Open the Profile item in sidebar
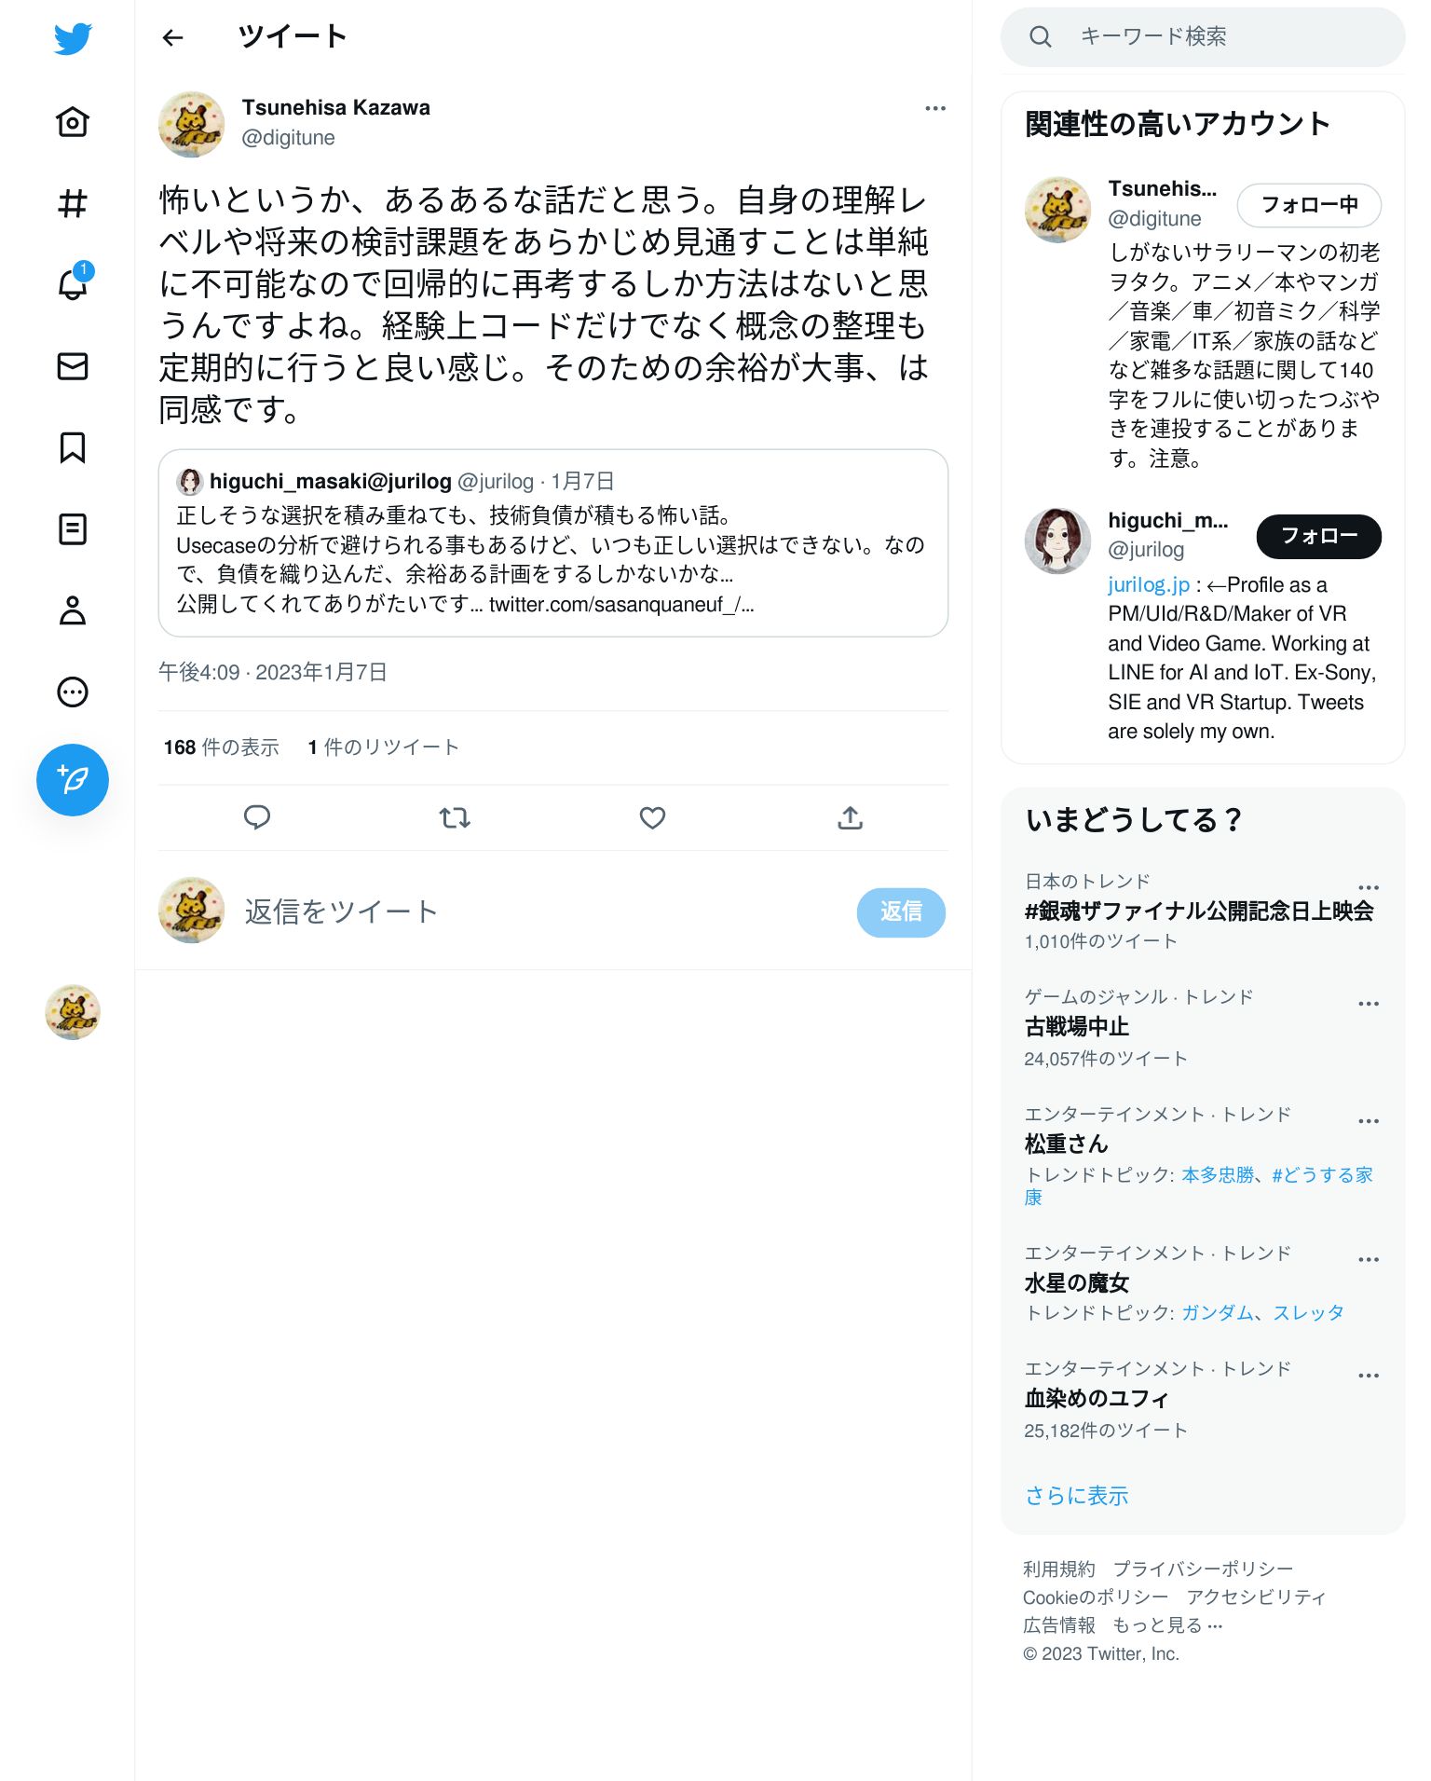1431x1781 pixels. (x=73, y=610)
